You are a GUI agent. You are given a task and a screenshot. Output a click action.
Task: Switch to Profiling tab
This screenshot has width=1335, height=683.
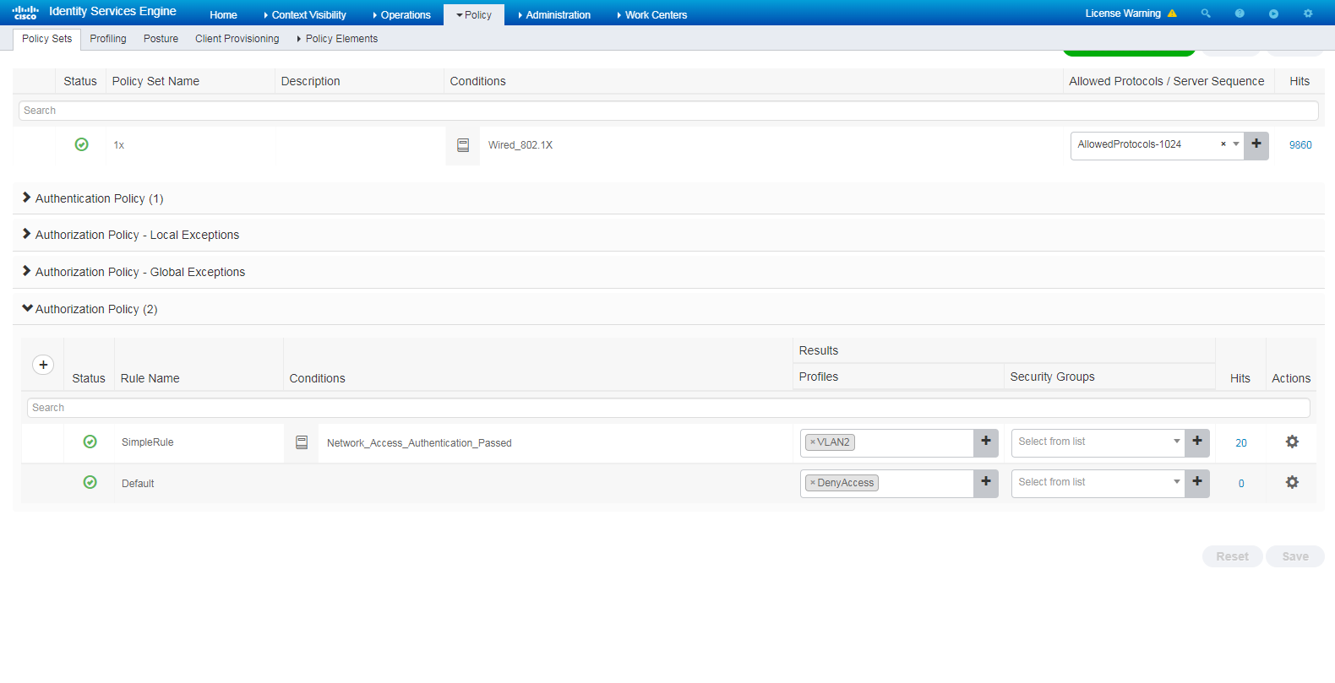108,39
